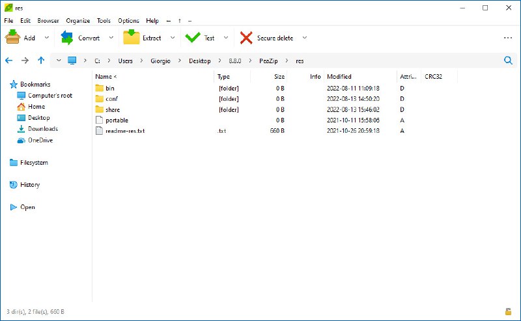
Task: Click the Downloads arrow icon in the sidebar
Action: click(x=21, y=129)
